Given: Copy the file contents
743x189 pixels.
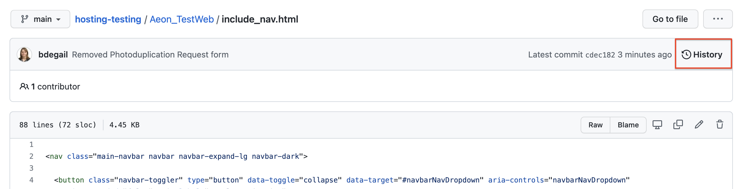Looking at the screenshot, I should tap(678, 125).
